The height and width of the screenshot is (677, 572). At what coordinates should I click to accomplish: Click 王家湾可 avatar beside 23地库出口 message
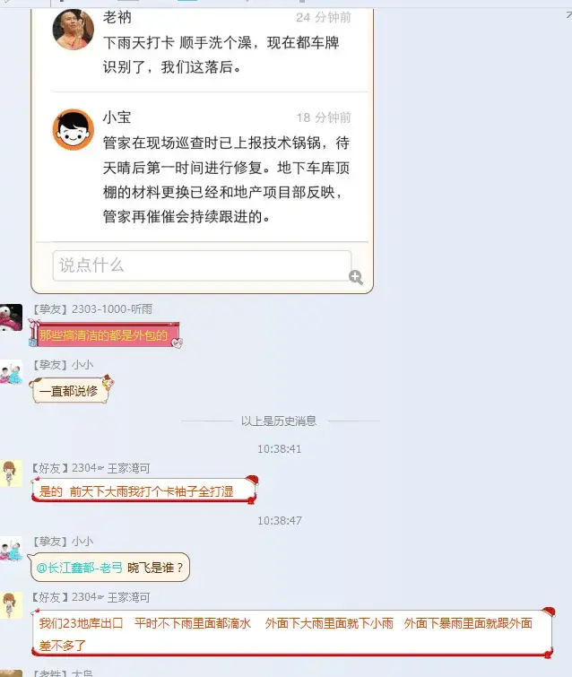coord(12,605)
